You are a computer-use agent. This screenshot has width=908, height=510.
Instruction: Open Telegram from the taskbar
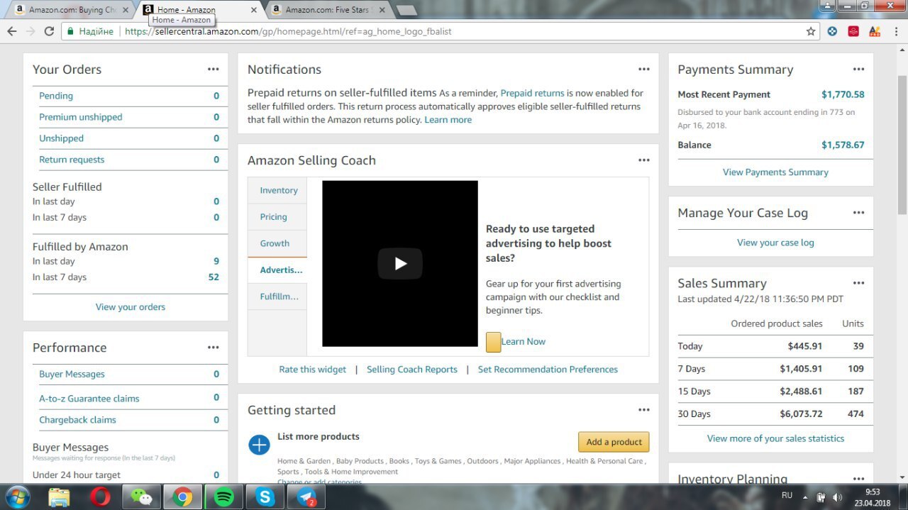point(306,497)
